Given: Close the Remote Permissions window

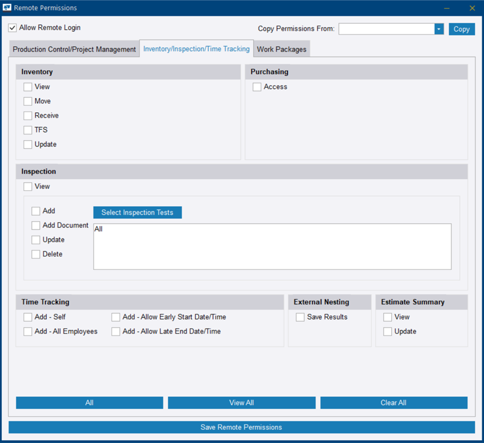Looking at the screenshot, I should click(x=472, y=8).
